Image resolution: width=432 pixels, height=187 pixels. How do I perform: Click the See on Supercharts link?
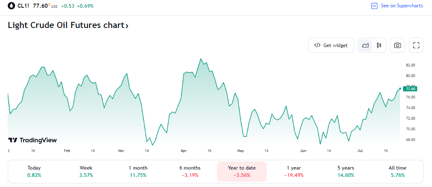[x=401, y=6]
